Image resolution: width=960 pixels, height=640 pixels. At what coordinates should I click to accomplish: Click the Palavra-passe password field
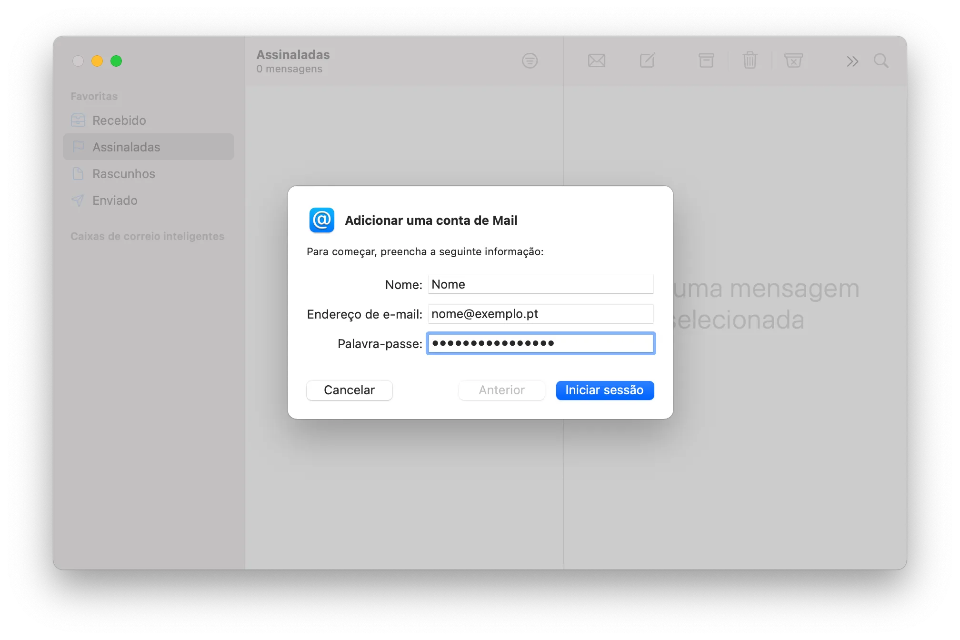[540, 343]
